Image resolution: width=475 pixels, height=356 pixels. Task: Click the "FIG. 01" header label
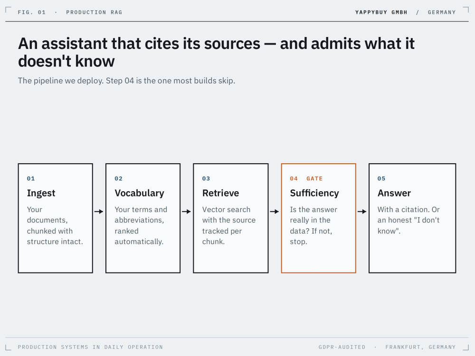coord(32,12)
